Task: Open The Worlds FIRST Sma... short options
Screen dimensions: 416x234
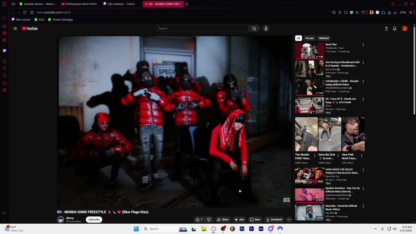Action: click(x=314, y=156)
